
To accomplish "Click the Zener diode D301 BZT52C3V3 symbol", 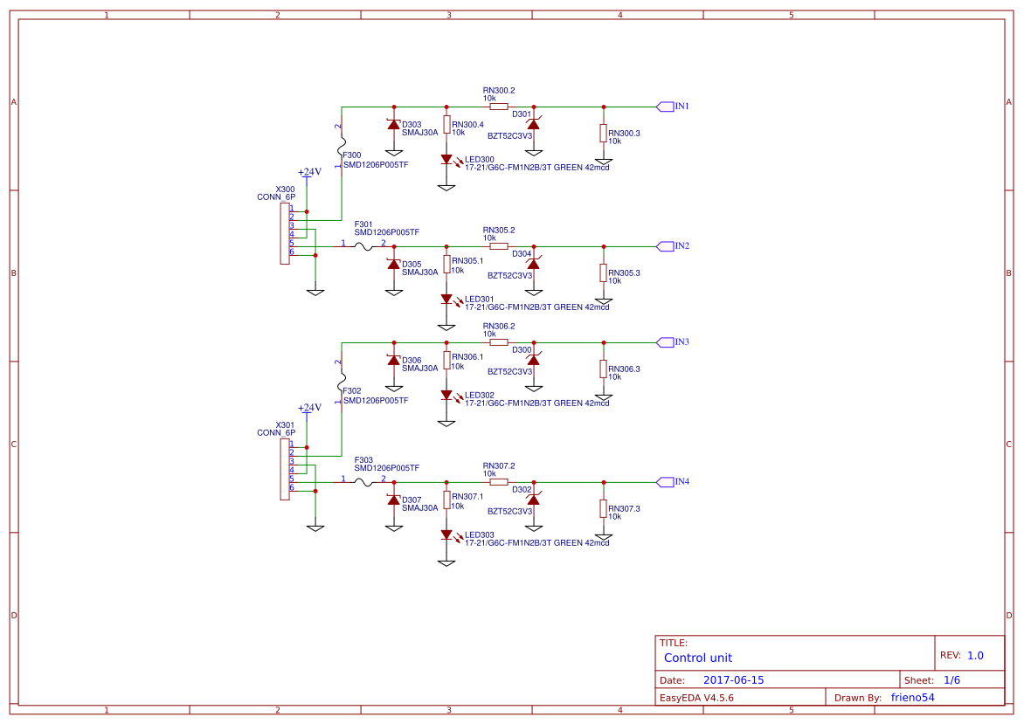I will [x=533, y=125].
